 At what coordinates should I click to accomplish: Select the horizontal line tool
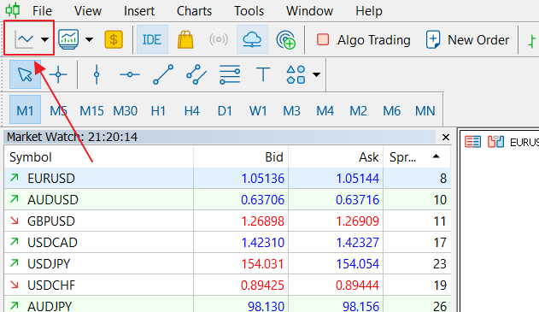[x=130, y=74]
